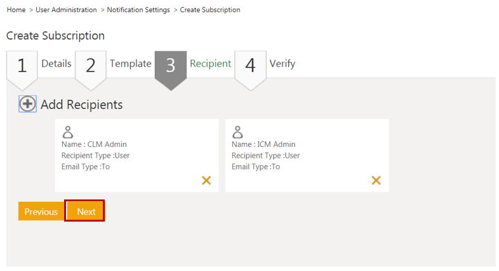Screen dimensions: 499x271
Task: Select the ICM Admin recipient card
Action: click(307, 156)
